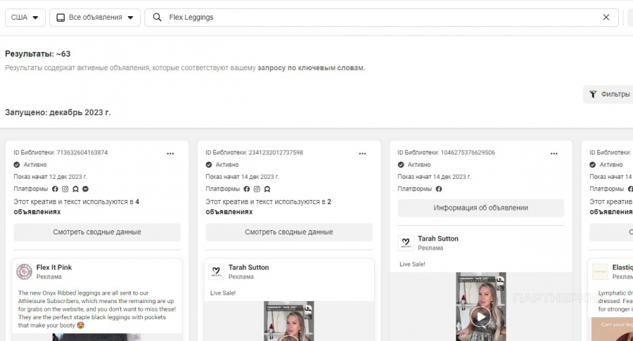The image size is (633, 341).
Task: Click ID Библиотеки: 713632604163874 text
Action: (x=60, y=152)
